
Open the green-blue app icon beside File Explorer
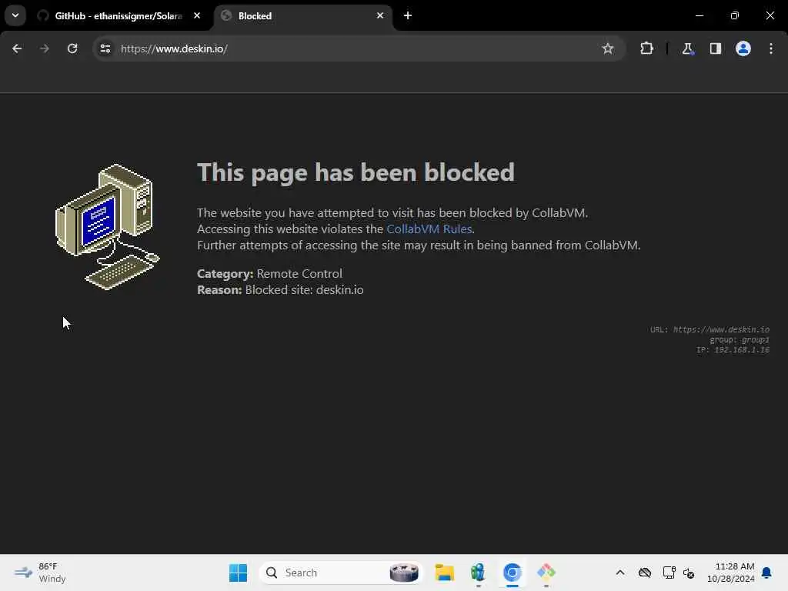478,573
